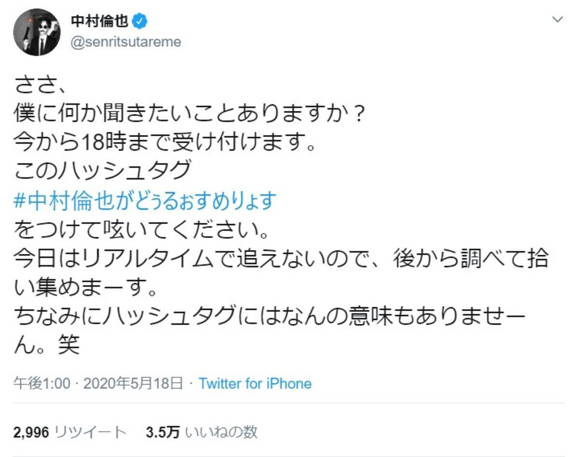Open the blue #中村倫也 hashtag link
This screenshot has height=457, width=579.
click(145, 201)
